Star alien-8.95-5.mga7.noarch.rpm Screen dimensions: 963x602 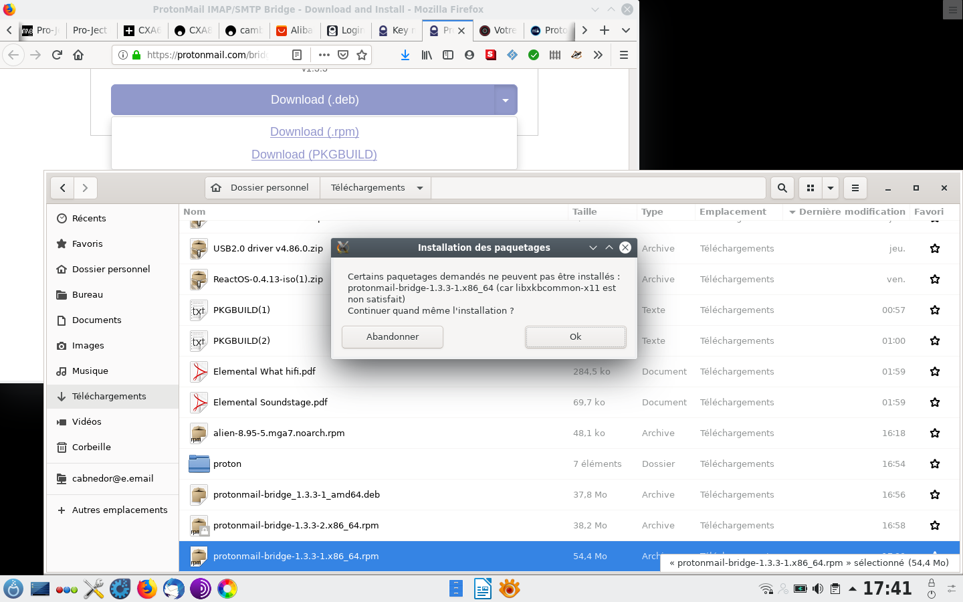(935, 433)
